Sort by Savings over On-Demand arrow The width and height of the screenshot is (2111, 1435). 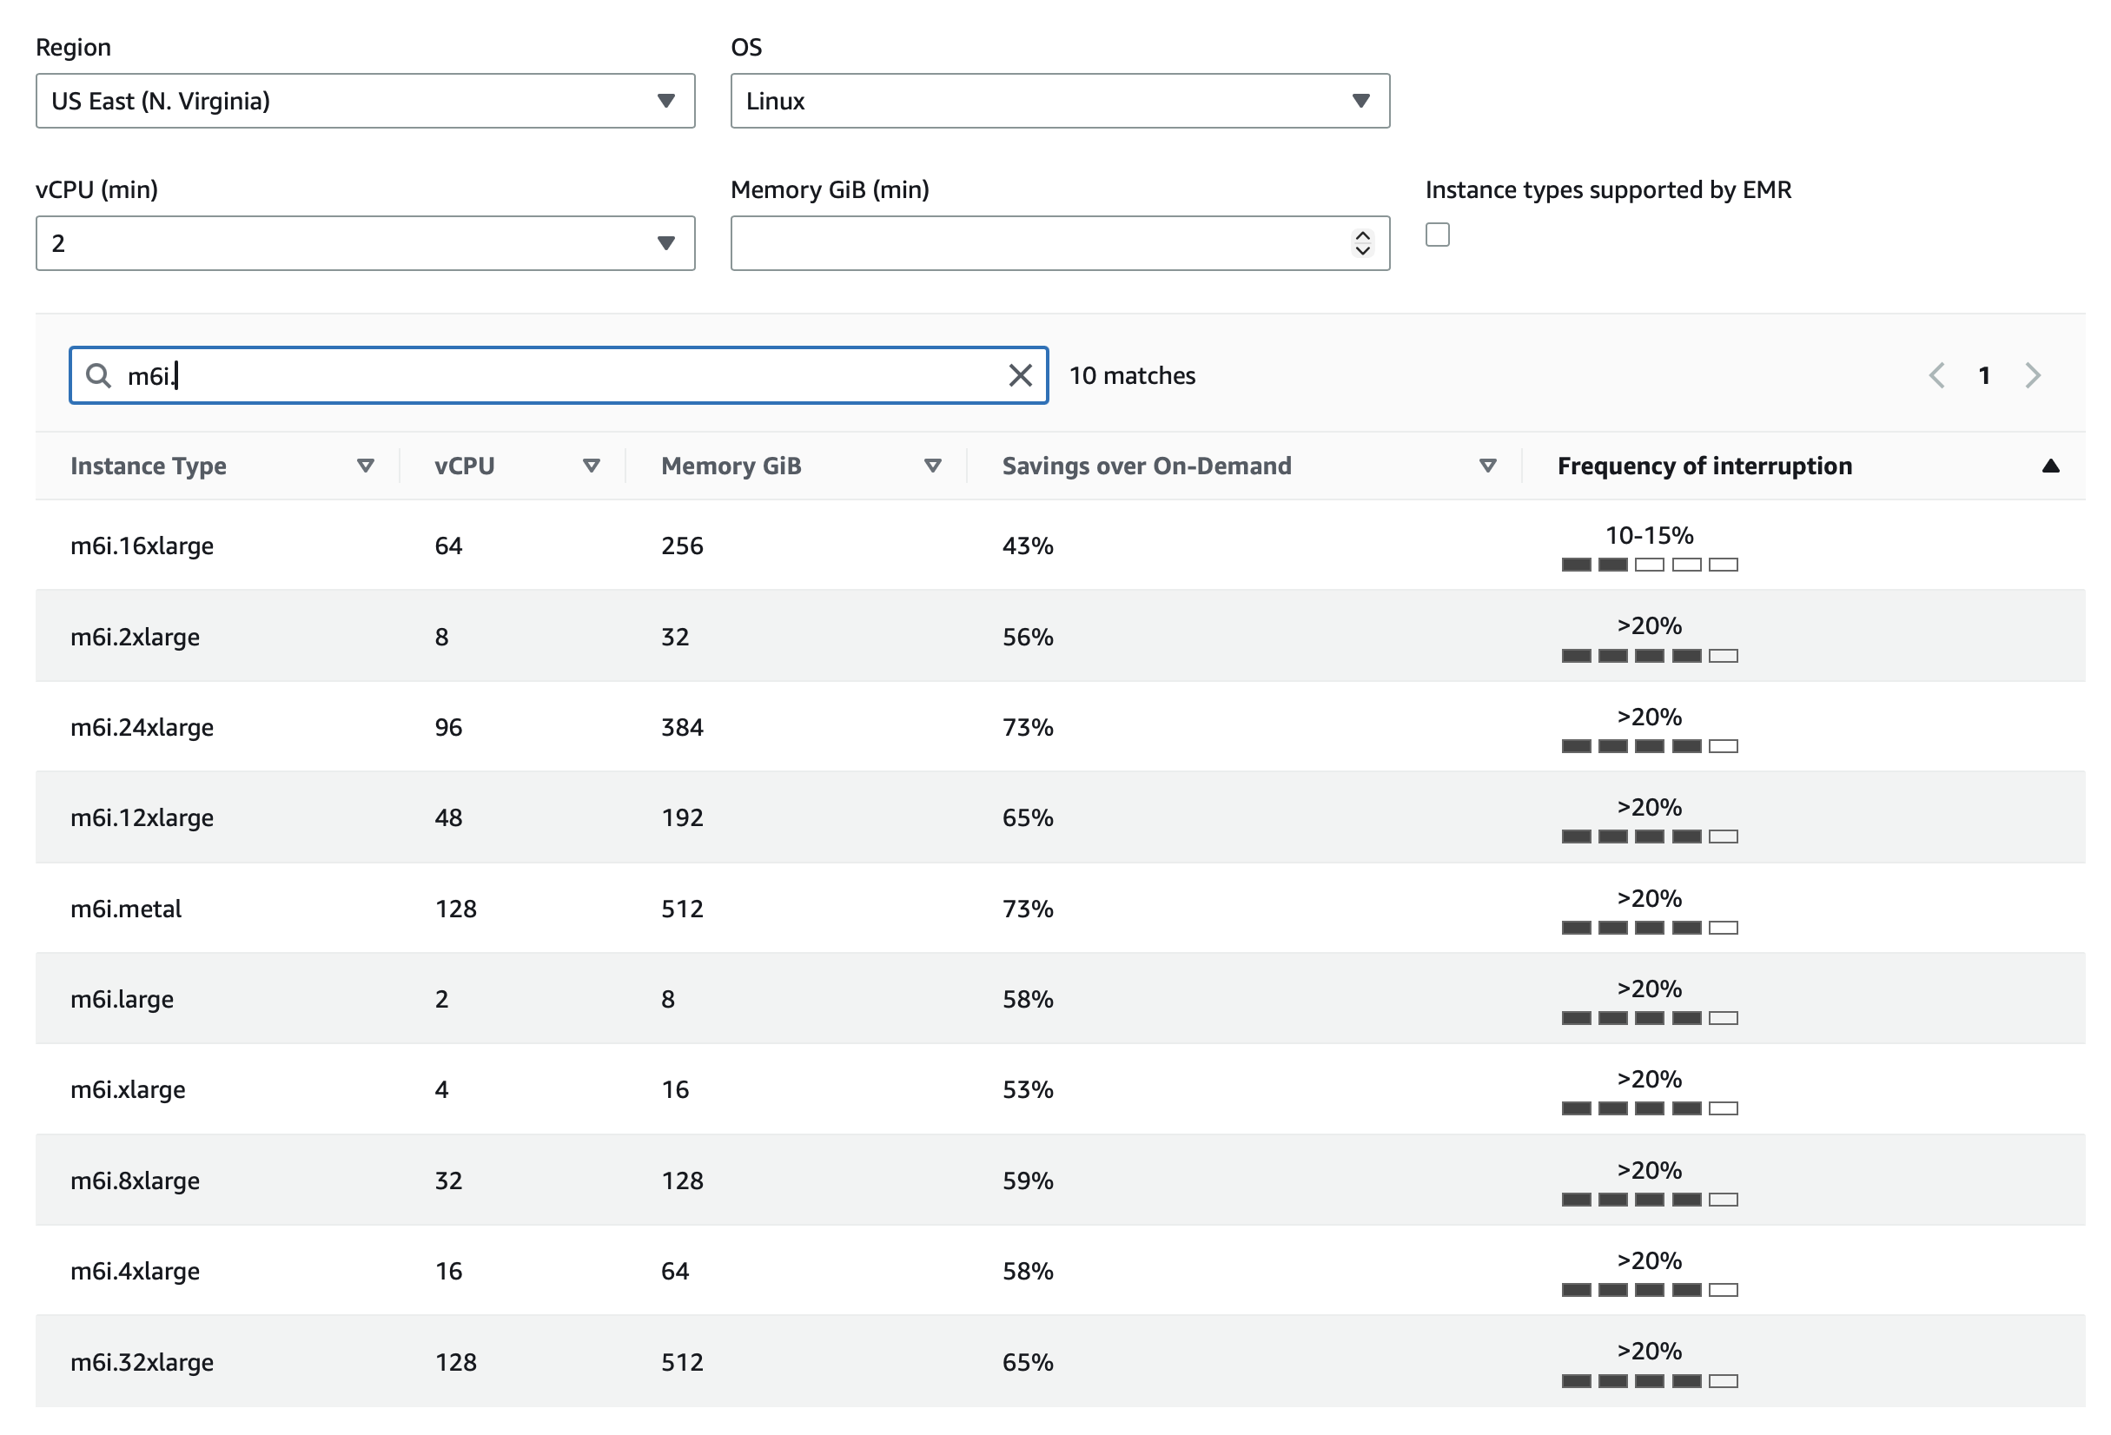pyautogui.click(x=1487, y=466)
